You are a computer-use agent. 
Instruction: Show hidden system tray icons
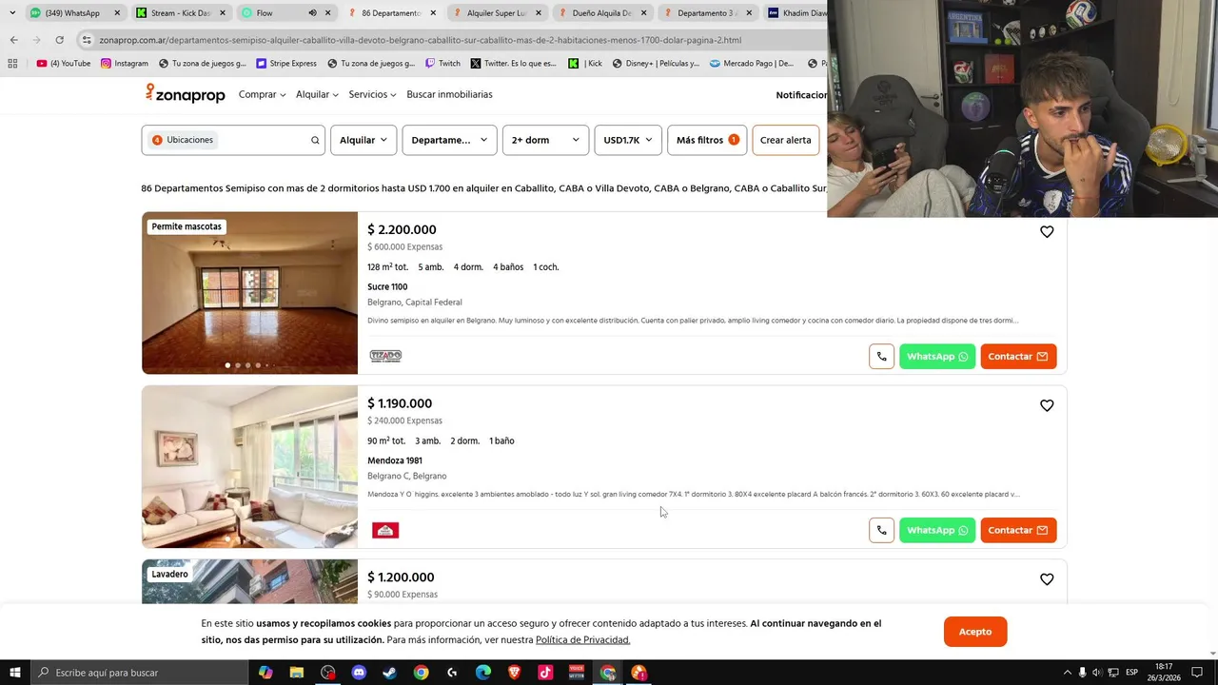(x=1067, y=673)
